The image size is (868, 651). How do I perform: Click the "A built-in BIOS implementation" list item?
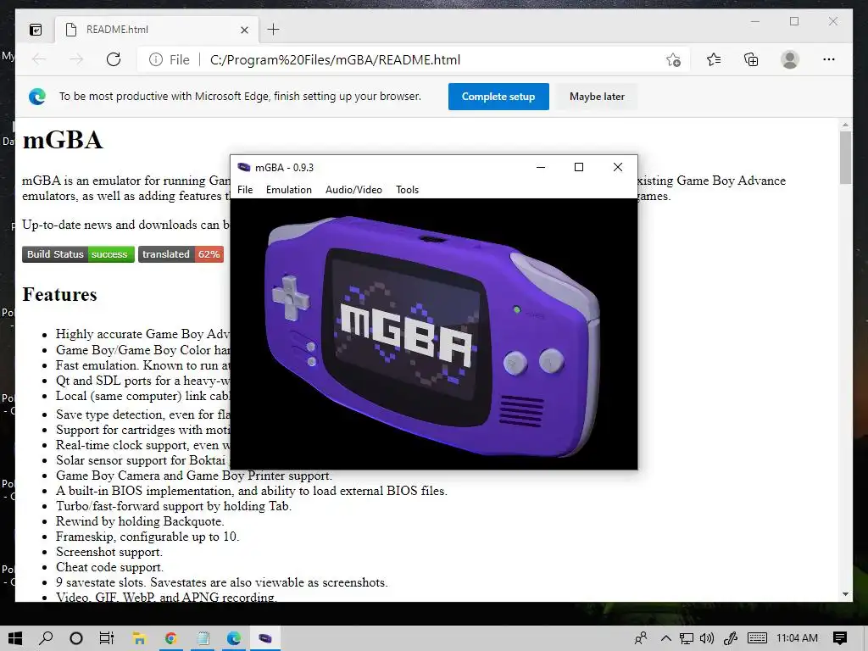tap(251, 491)
